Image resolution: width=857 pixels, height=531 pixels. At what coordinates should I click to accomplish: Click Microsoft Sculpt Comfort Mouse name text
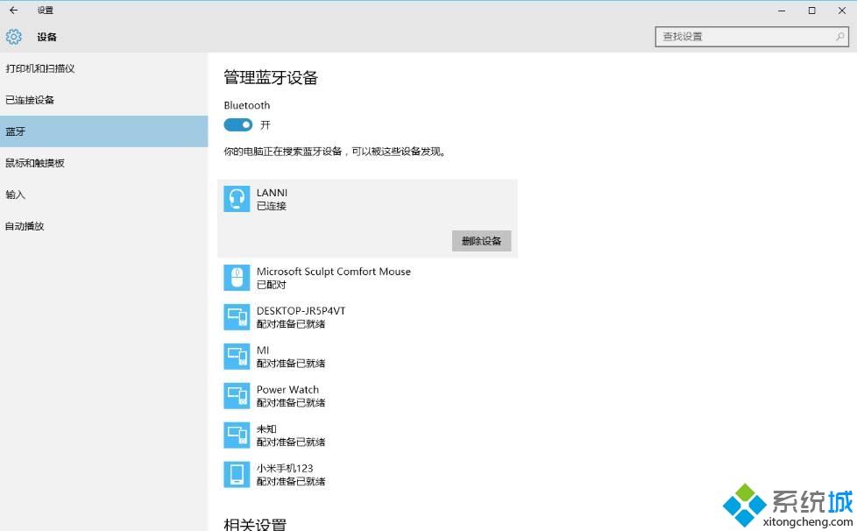(x=333, y=272)
